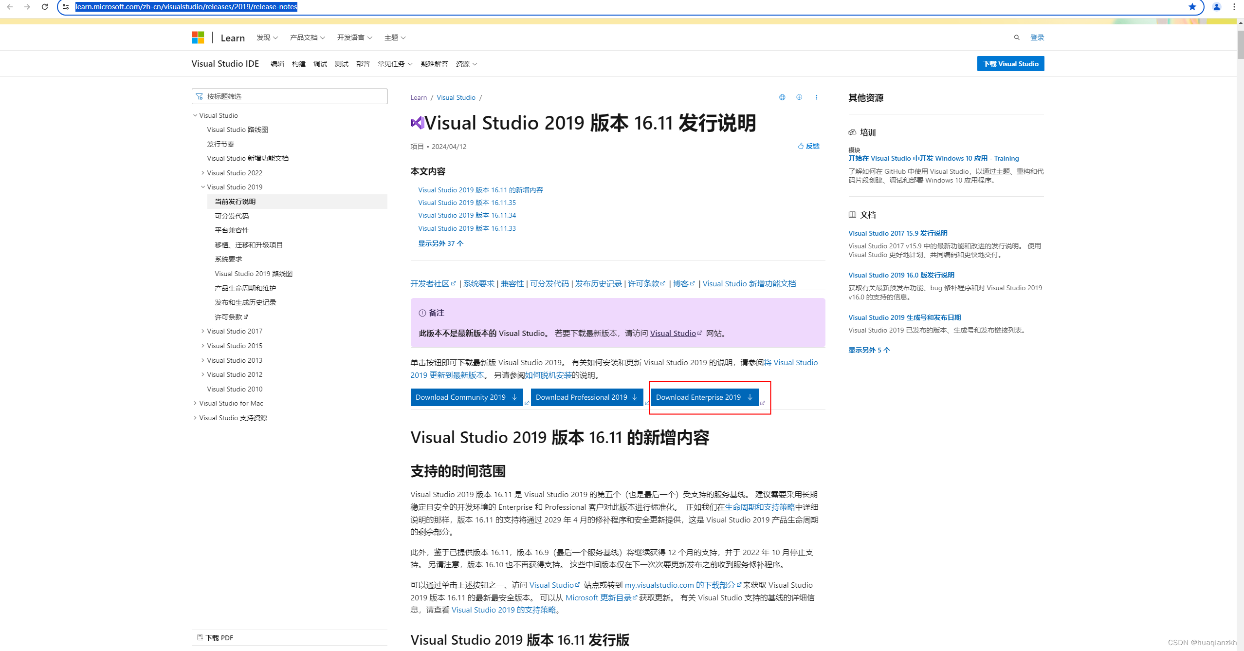Click the filter icon in the title filter box
The height and width of the screenshot is (651, 1244).
click(x=200, y=96)
